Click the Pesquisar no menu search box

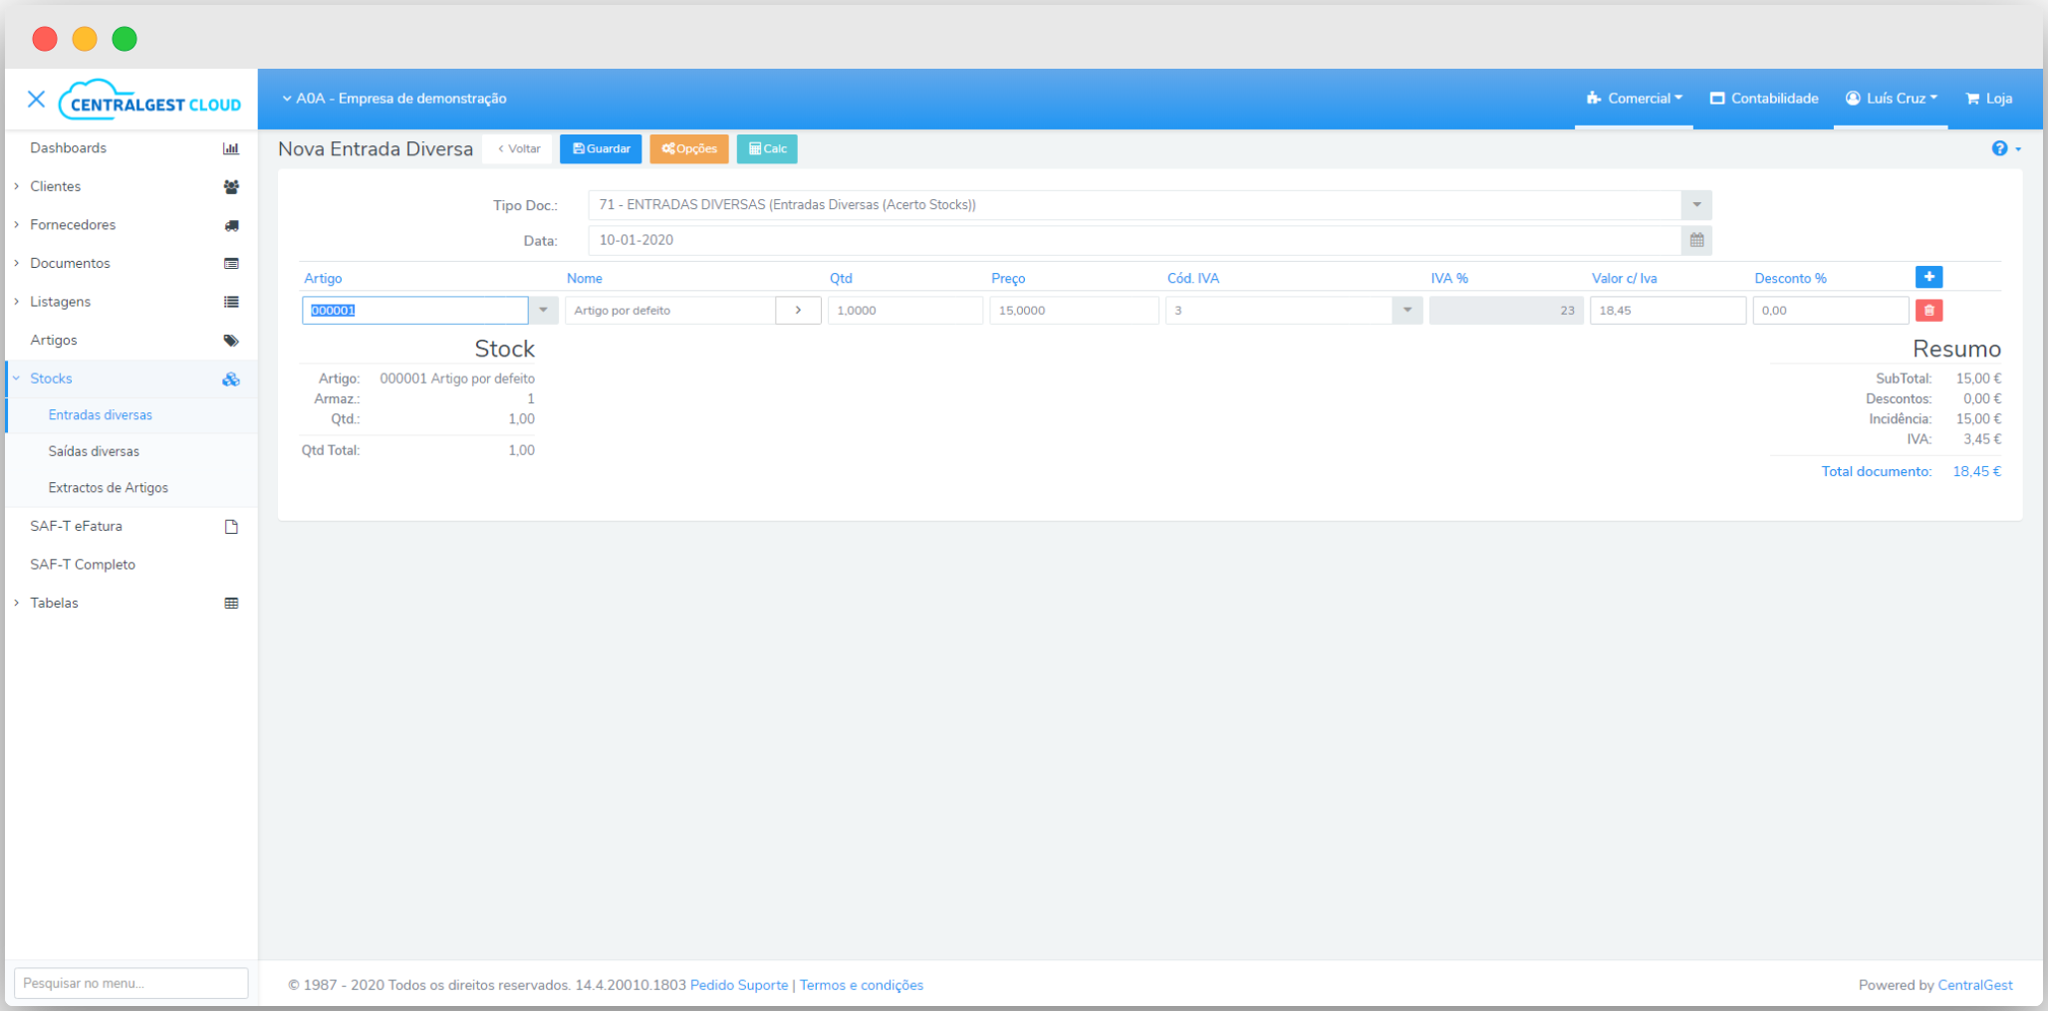[131, 983]
